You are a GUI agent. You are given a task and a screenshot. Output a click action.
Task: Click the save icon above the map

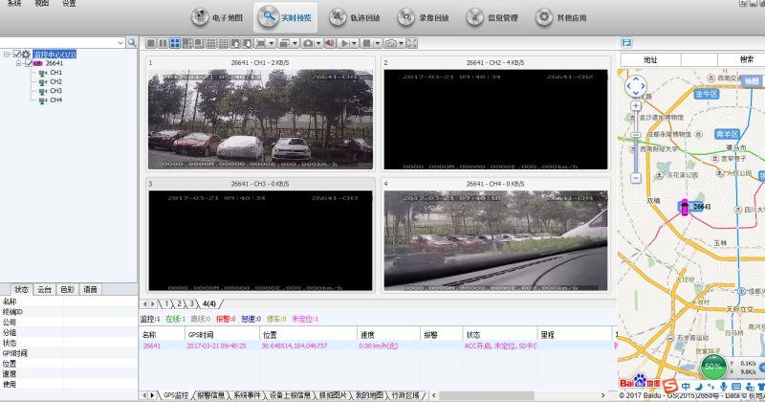[626, 42]
